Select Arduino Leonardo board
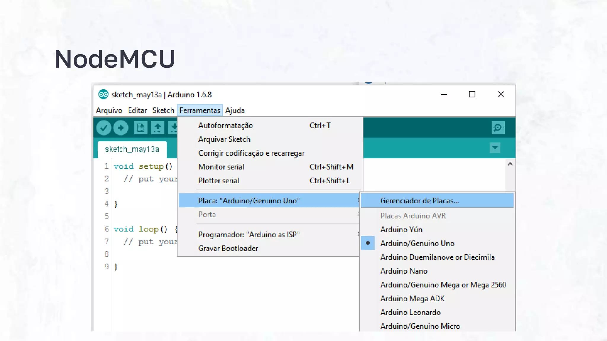The image size is (607, 341). point(437,312)
